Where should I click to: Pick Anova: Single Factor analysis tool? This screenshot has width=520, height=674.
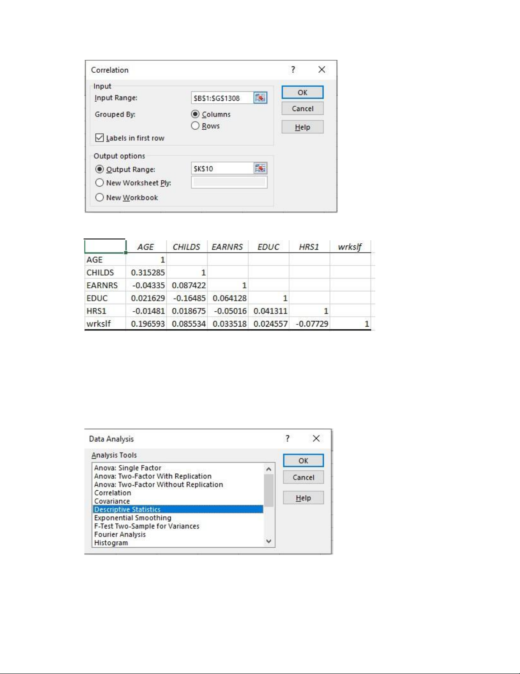pyautogui.click(x=128, y=468)
